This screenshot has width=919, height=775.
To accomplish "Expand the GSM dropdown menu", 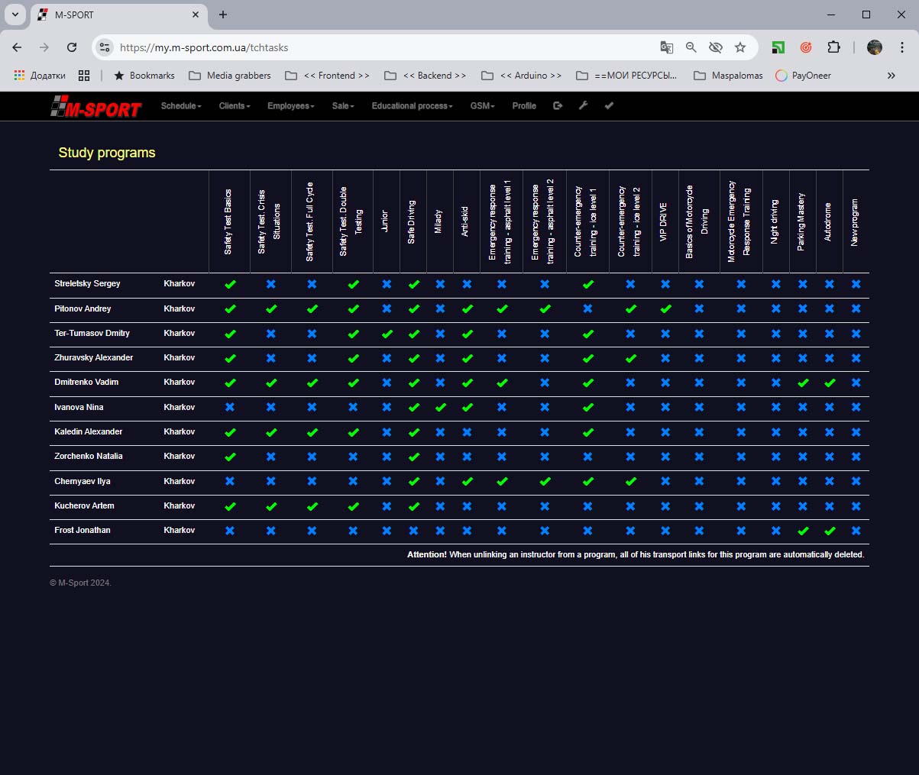I will pyautogui.click(x=482, y=106).
